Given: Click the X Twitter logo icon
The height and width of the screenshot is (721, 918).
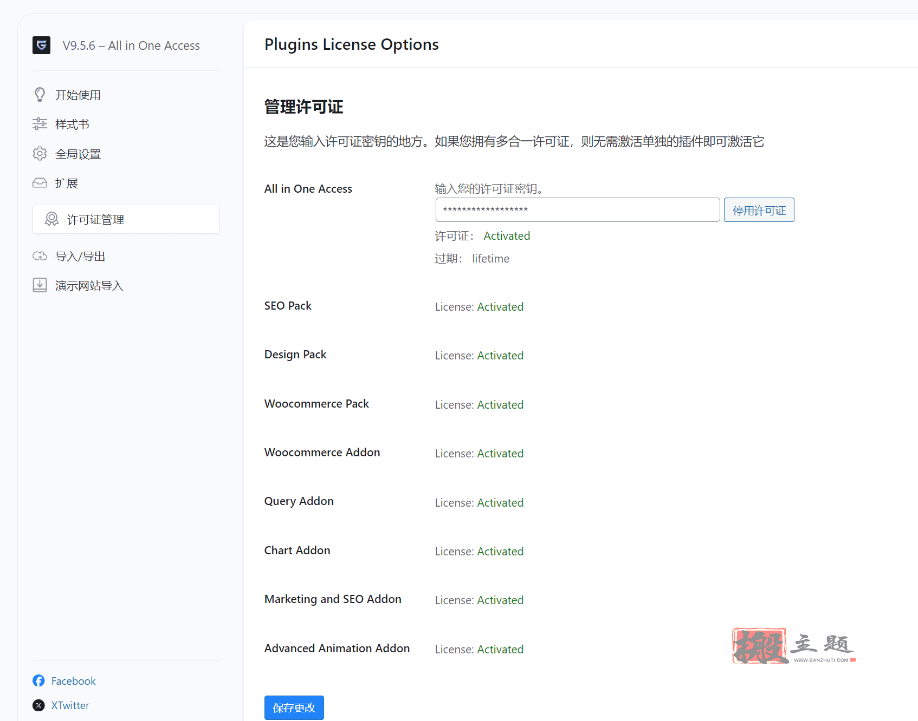Looking at the screenshot, I should (x=38, y=705).
